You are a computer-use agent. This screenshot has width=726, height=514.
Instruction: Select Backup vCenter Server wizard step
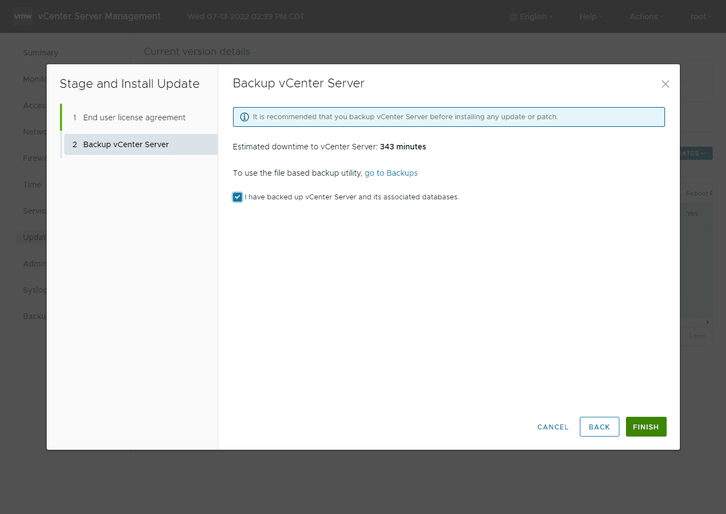point(126,144)
